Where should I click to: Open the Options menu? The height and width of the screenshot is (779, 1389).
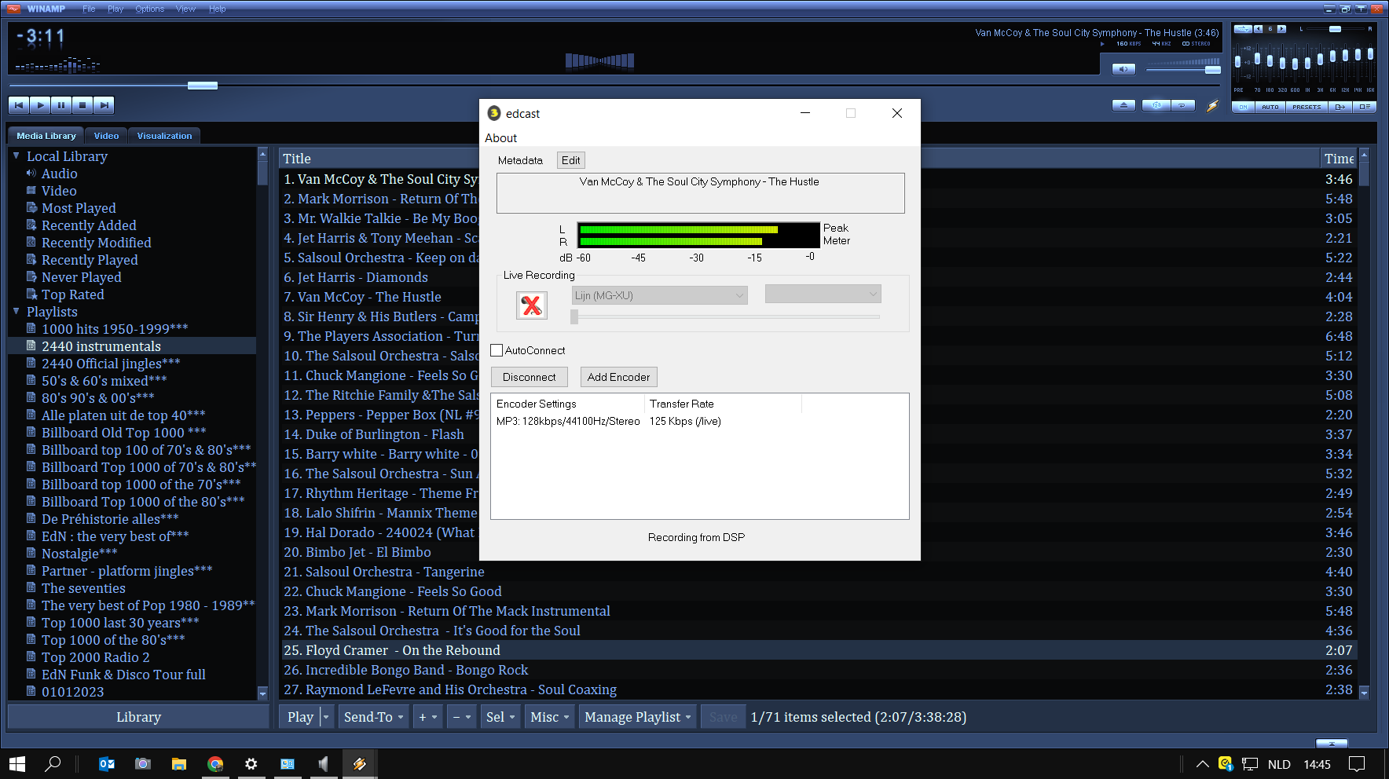[x=149, y=9]
